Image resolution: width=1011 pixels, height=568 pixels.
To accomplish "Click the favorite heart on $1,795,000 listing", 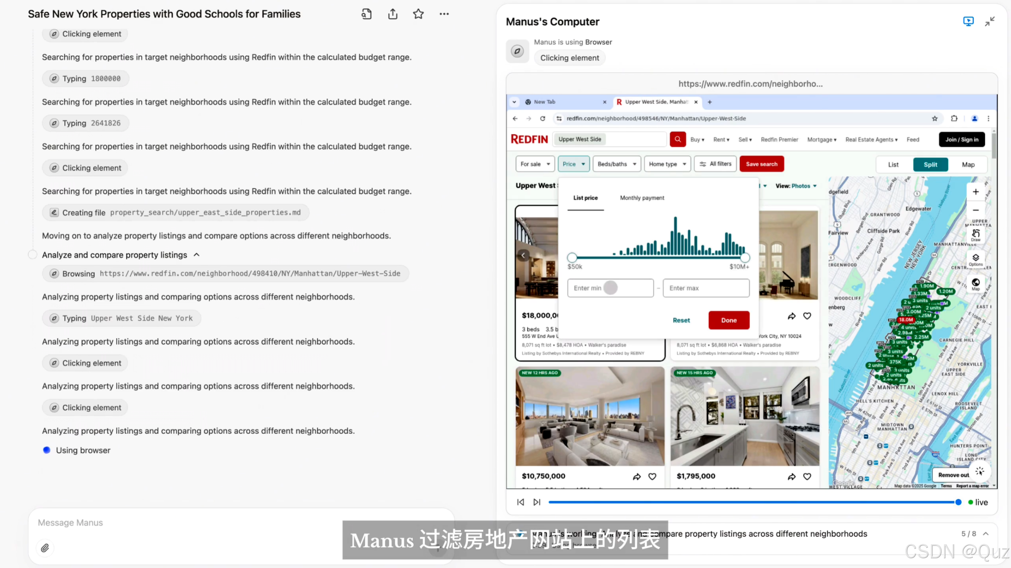I will (807, 477).
